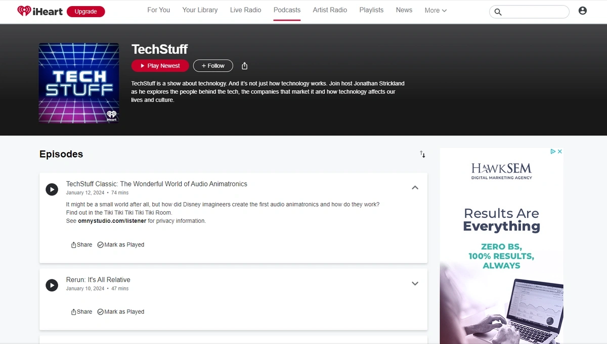Share the Audio Animatronics episode
607x344 pixels.
coord(81,244)
